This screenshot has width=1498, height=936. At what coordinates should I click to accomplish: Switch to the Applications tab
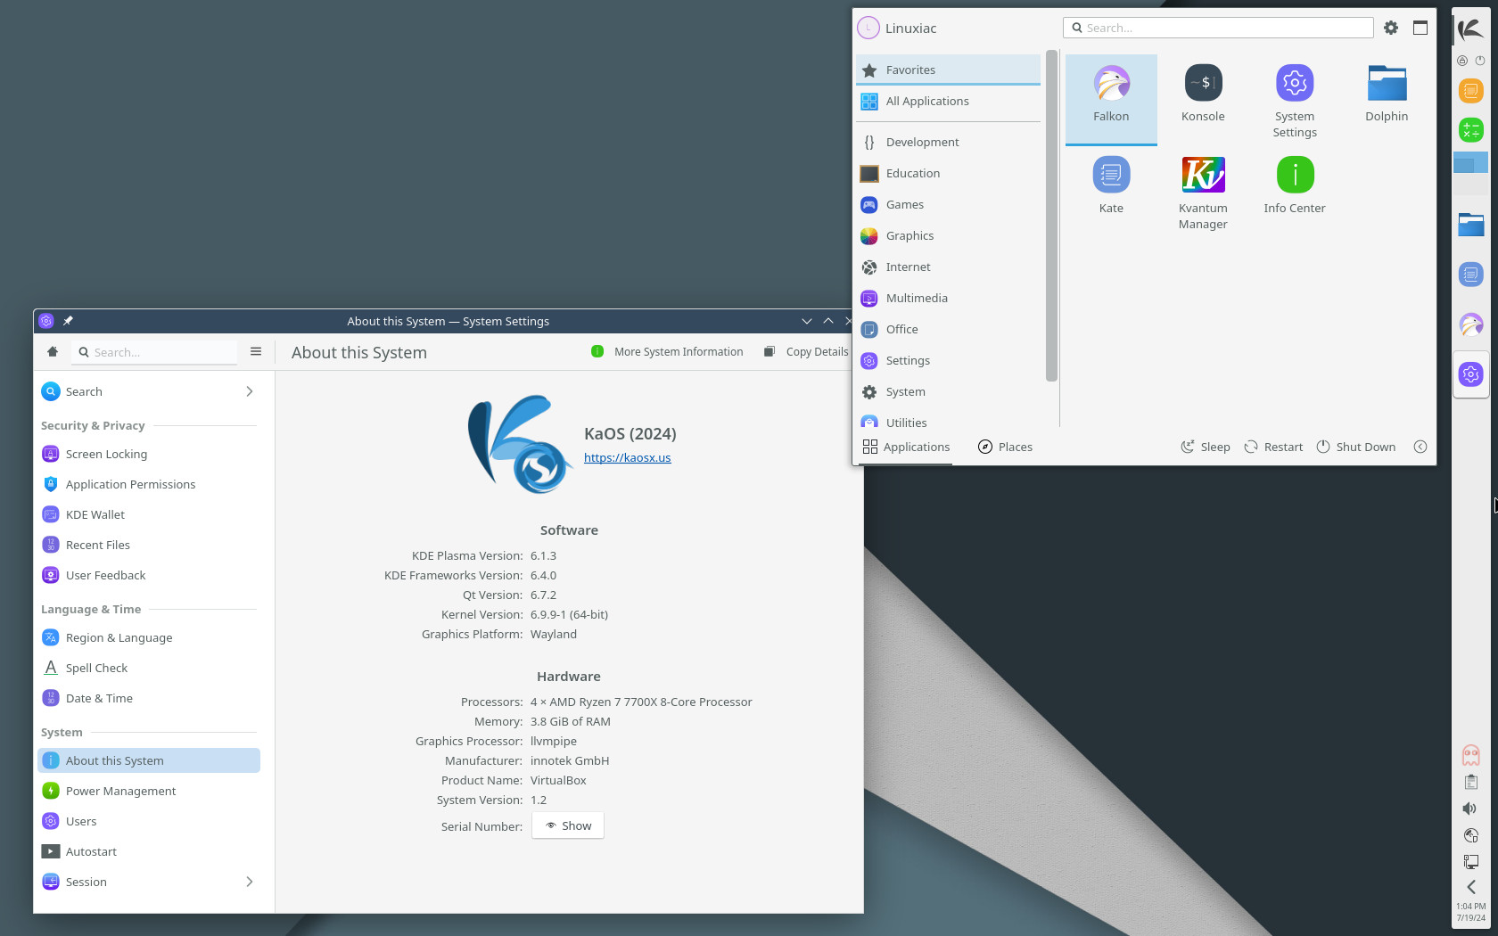(906, 447)
